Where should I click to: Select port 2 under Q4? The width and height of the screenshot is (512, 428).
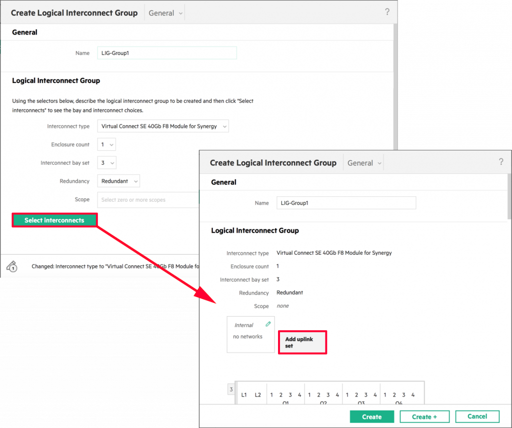394,395
